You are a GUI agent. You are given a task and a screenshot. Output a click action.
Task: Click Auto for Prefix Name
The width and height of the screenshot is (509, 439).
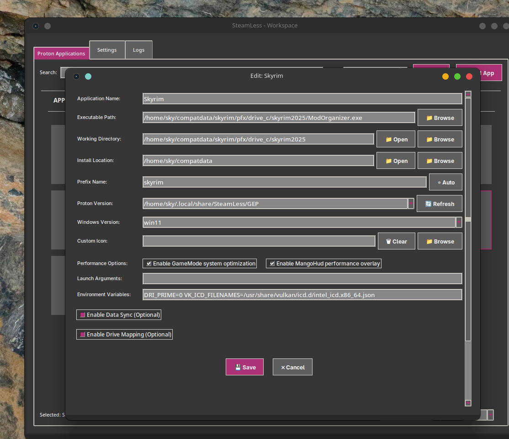click(445, 182)
